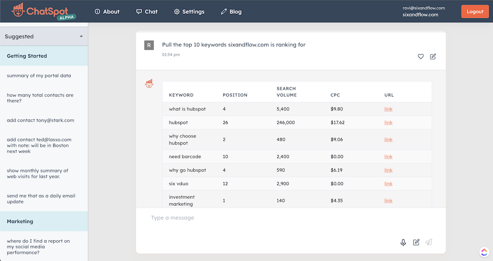This screenshot has width=493, height=261.
Task: Click the ChatSpot bot avatar in reply
Action: [x=149, y=84]
